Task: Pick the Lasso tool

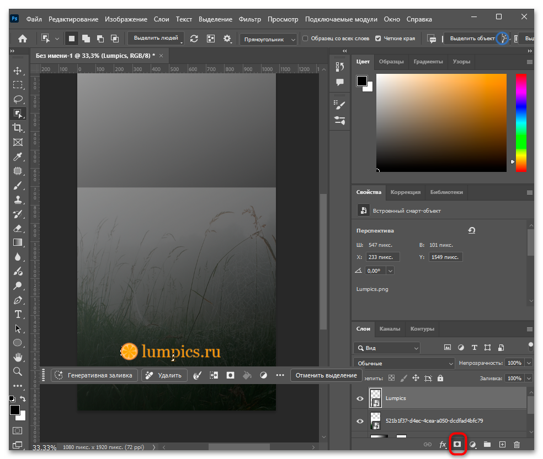Action: coord(18,100)
